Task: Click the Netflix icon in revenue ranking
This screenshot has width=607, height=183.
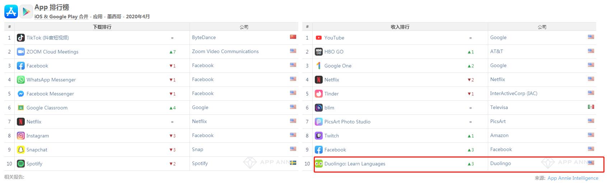Action: tap(319, 80)
